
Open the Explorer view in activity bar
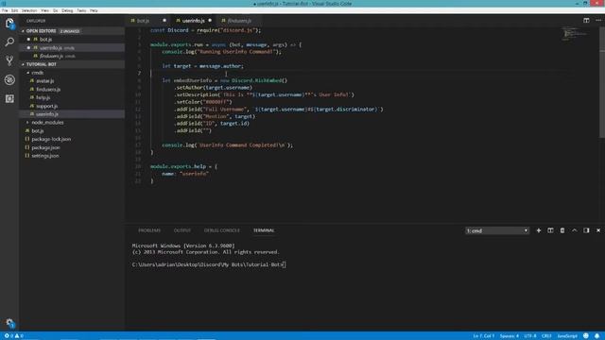9,23
